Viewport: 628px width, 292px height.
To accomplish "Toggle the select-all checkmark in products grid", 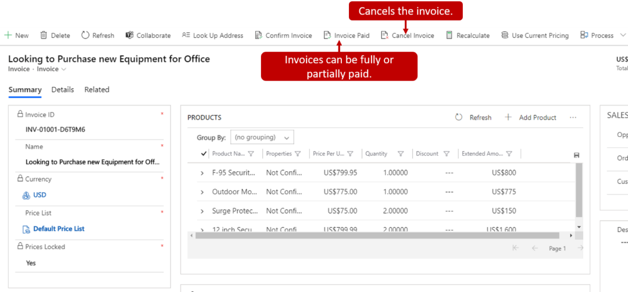I will pyautogui.click(x=204, y=154).
